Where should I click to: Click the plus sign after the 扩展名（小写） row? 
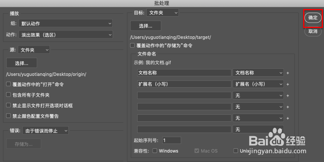[x=288, y=85]
